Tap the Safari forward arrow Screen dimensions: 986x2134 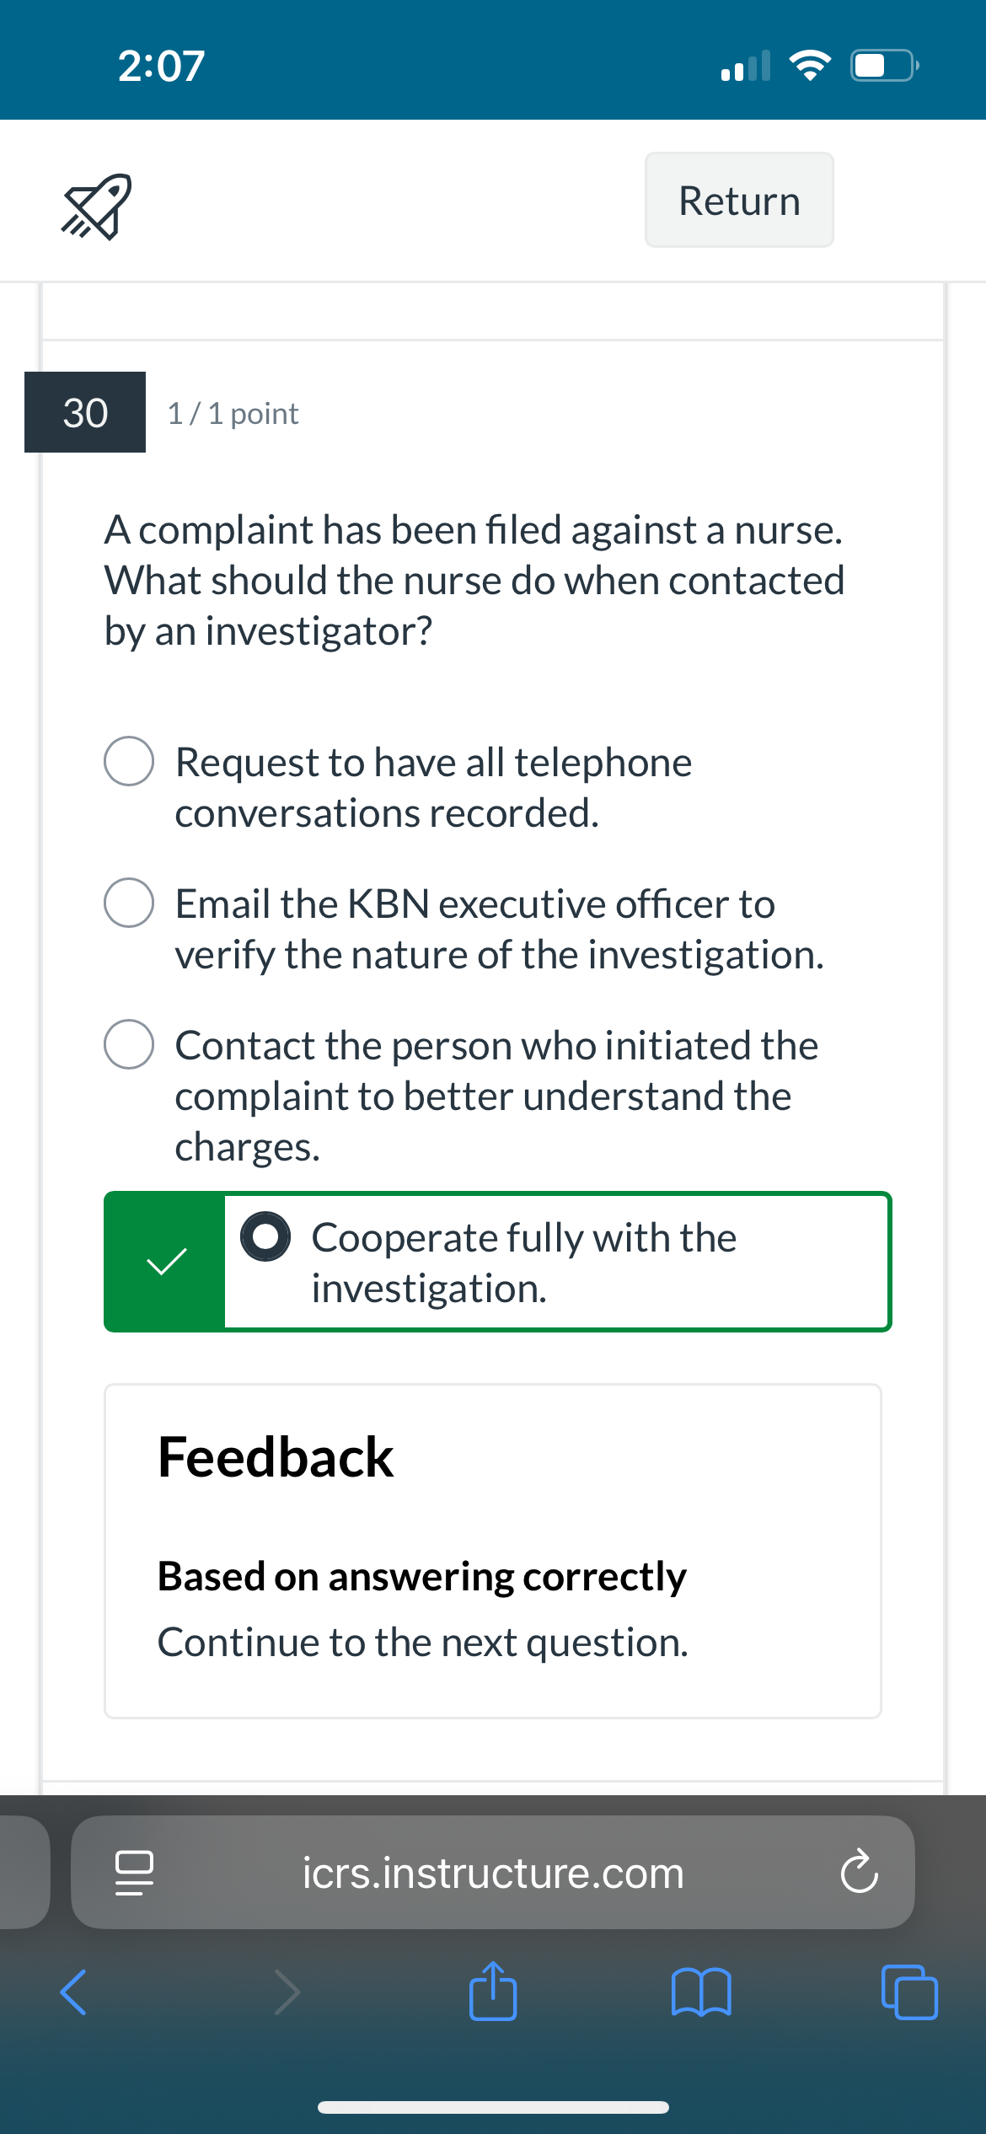tap(287, 1992)
